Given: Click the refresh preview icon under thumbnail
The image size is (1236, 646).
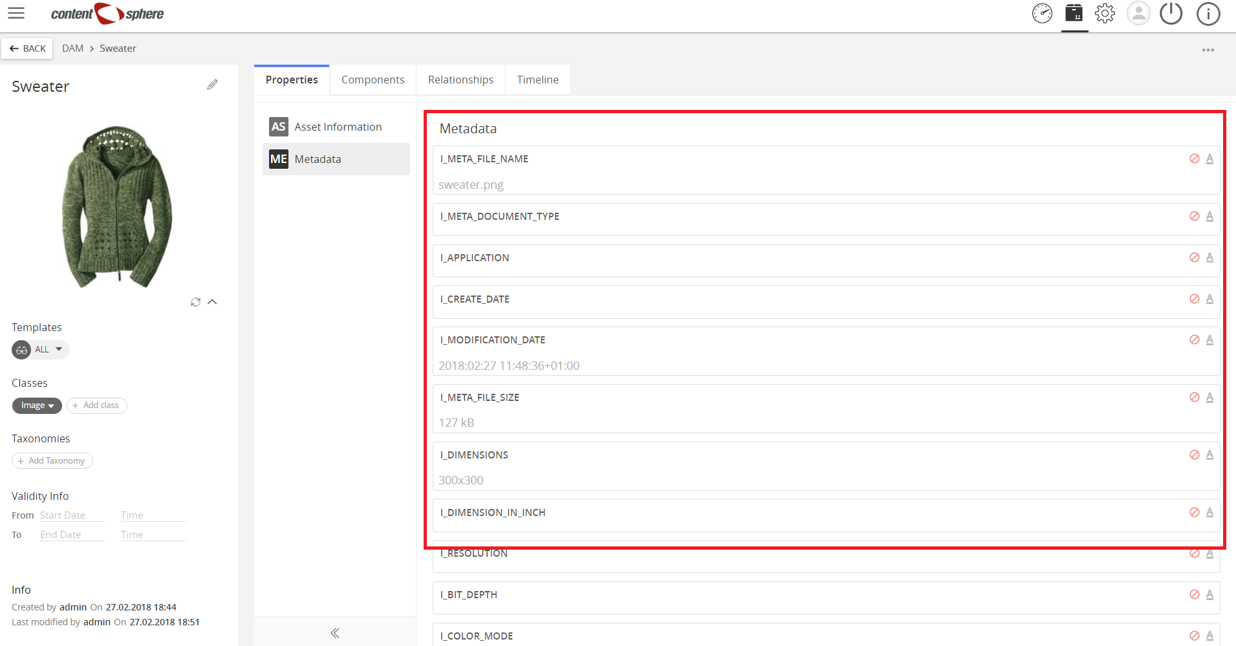Looking at the screenshot, I should pos(195,302).
